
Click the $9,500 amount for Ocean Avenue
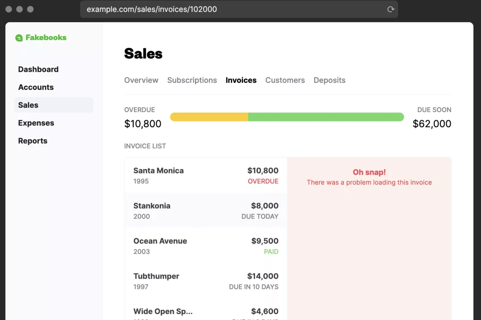265,241
